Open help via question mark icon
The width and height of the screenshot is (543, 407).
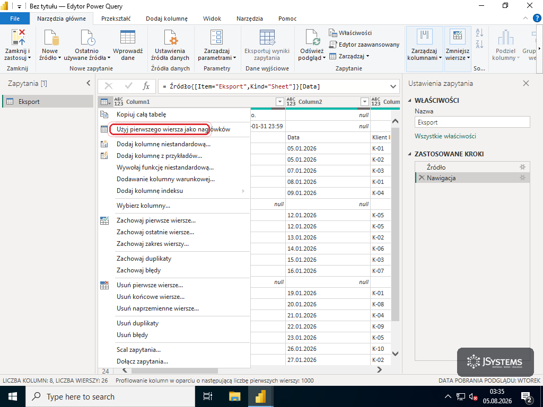(x=537, y=18)
